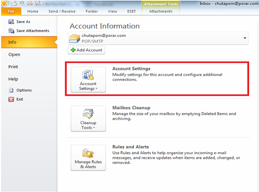Click the Mailbox Cleanup heading text
Viewport: 259px width, 192px height.
(131, 108)
